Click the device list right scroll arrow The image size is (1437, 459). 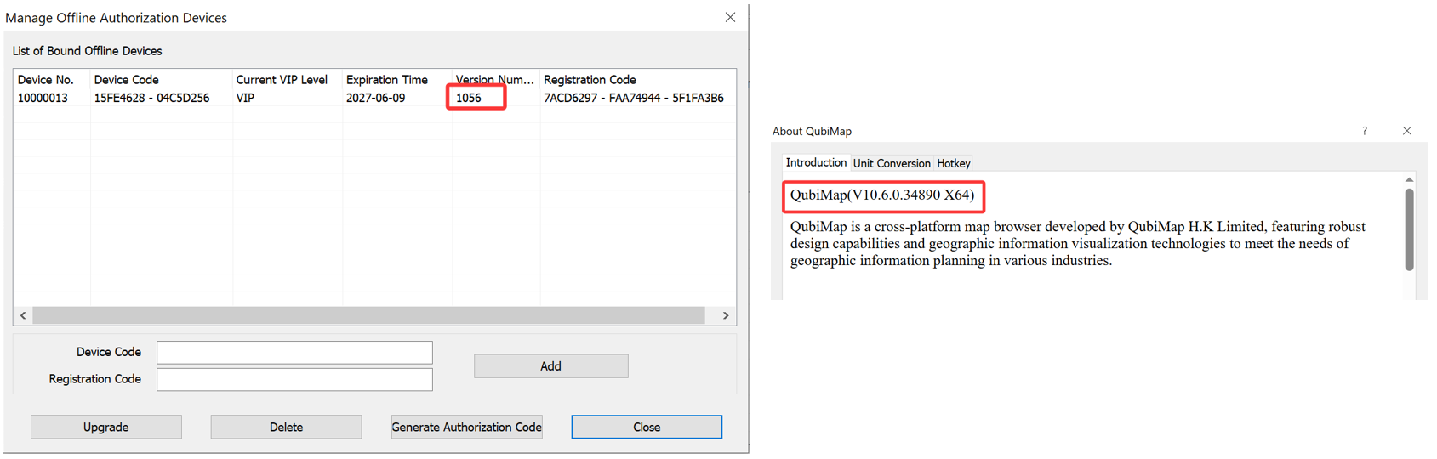[726, 315]
